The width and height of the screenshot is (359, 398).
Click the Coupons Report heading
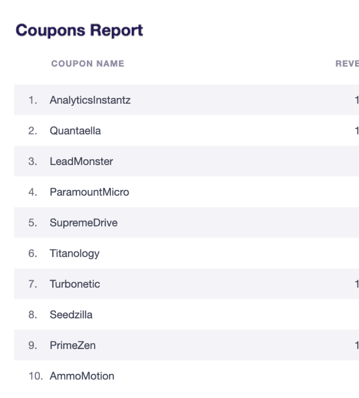(x=80, y=31)
